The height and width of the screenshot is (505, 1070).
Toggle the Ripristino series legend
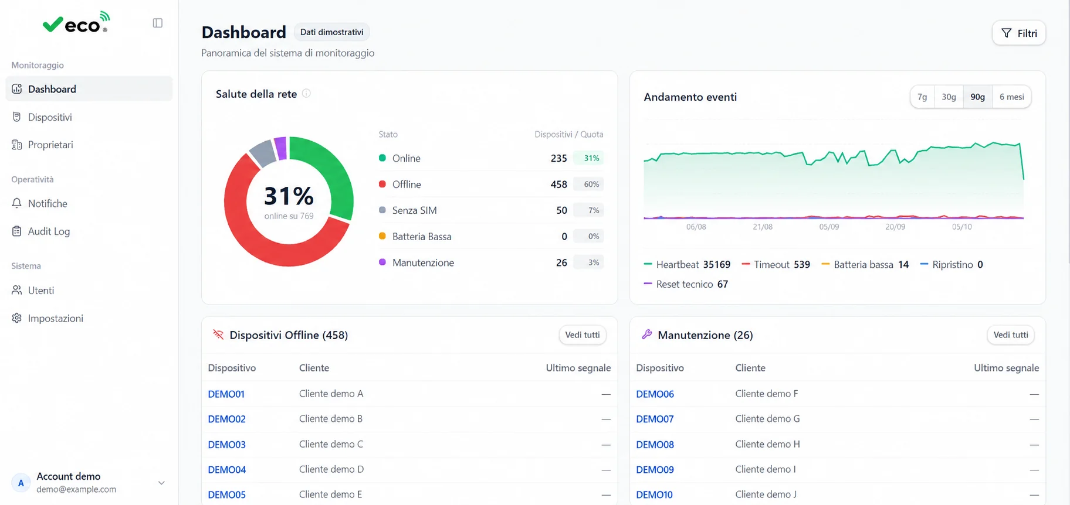(952, 265)
